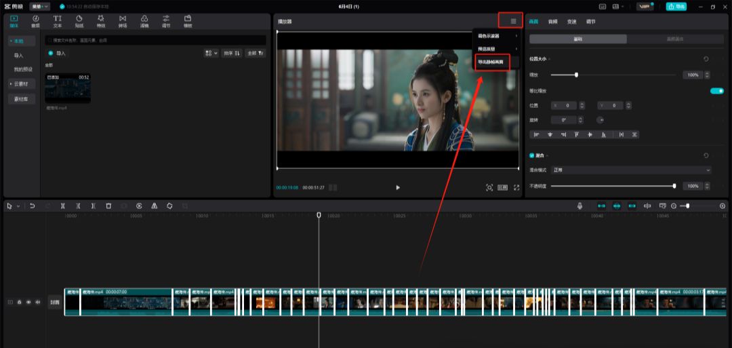Screen dimensions: 732x348
Task: Click the reverse playback icon in timeline toolbar
Action: (x=139, y=206)
